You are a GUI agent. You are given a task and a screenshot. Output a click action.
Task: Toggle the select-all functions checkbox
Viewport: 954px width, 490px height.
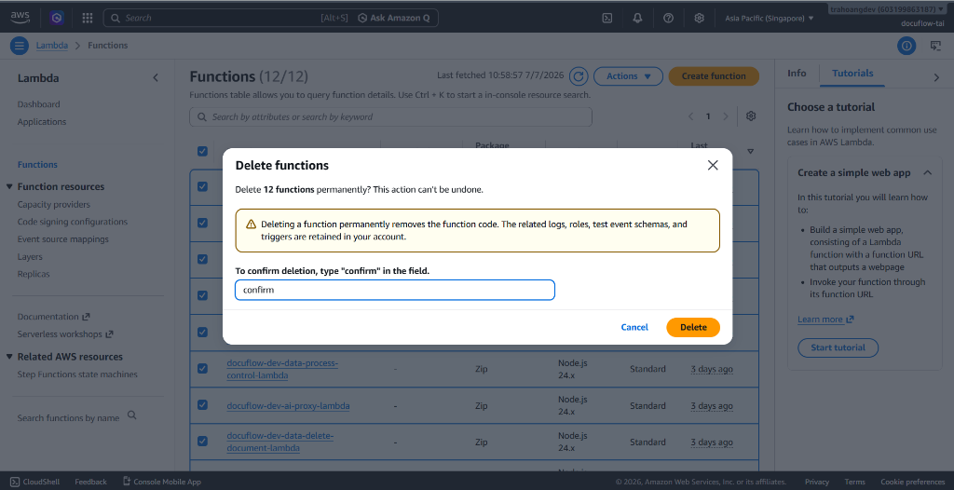[x=202, y=151]
